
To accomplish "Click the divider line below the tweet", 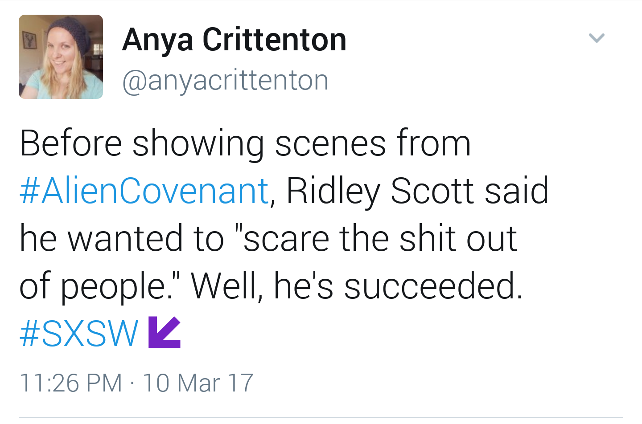I will pos(321,418).
